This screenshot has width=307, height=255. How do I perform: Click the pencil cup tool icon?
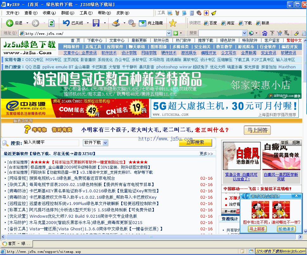[x=177, y=13]
